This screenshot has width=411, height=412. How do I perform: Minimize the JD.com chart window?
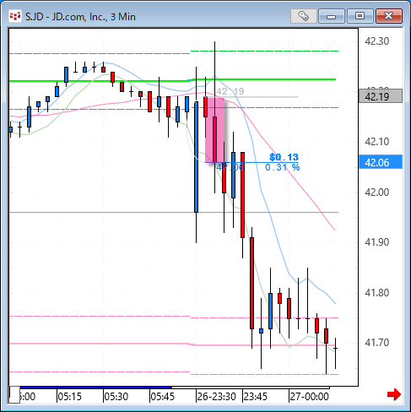click(331, 16)
